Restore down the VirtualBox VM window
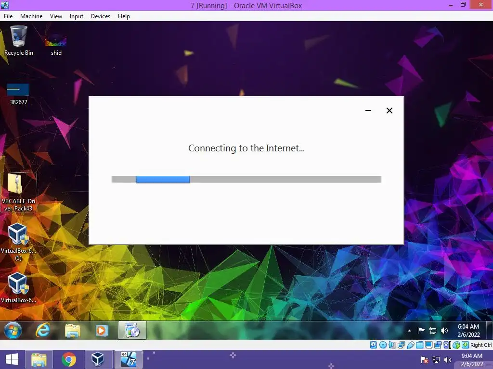This screenshot has width=493, height=369. coord(463,5)
